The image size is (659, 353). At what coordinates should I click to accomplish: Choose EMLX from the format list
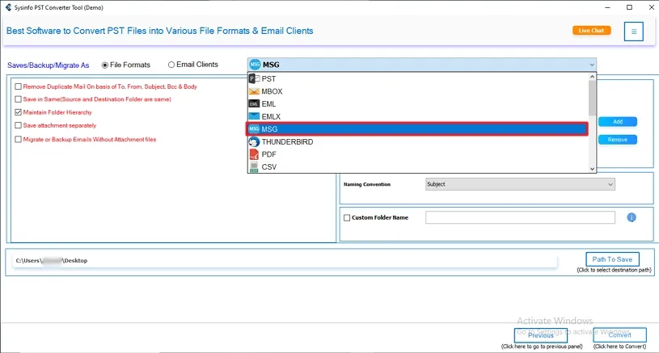tap(418, 116)
